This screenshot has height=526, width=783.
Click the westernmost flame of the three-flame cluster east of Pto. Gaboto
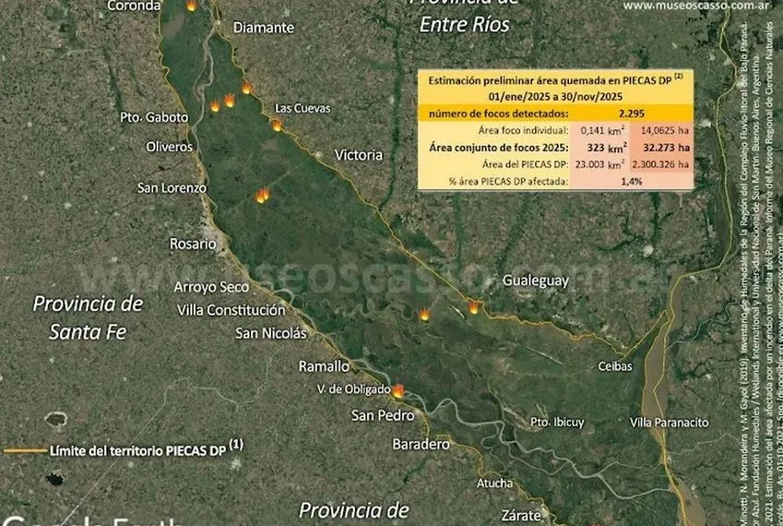click(x=215, y=106)
